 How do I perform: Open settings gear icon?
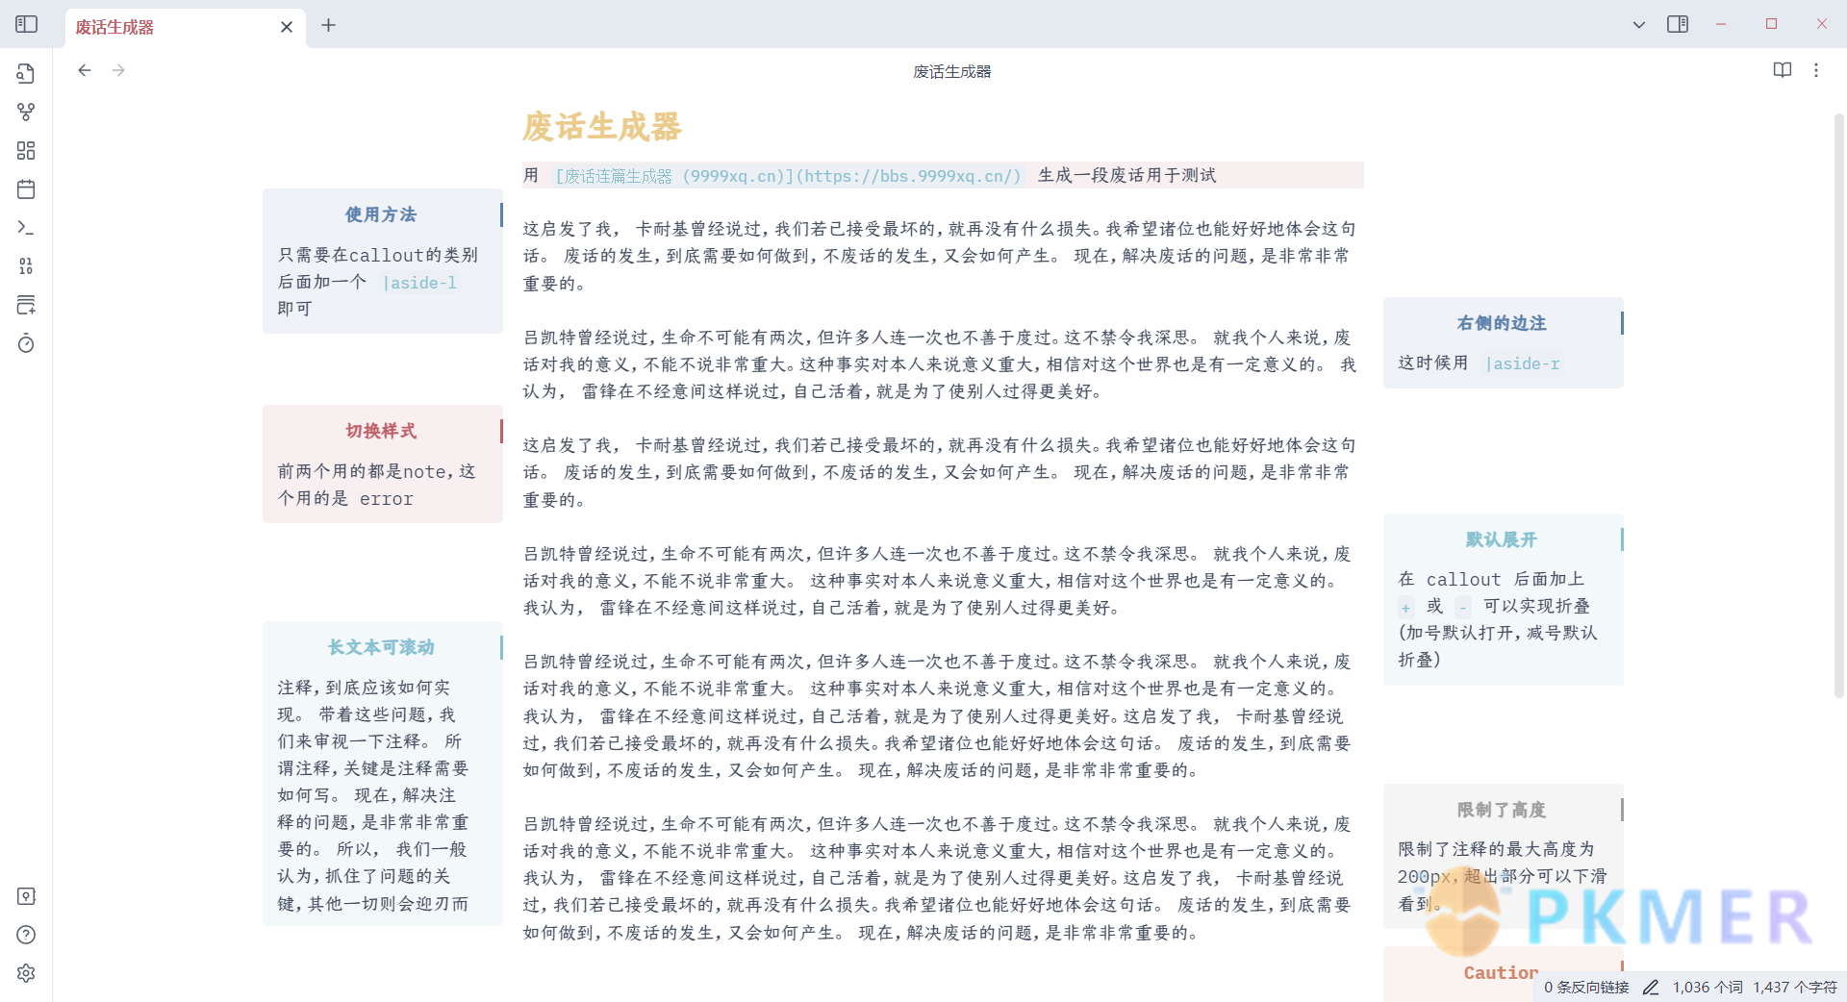click(x=26, y=973)
